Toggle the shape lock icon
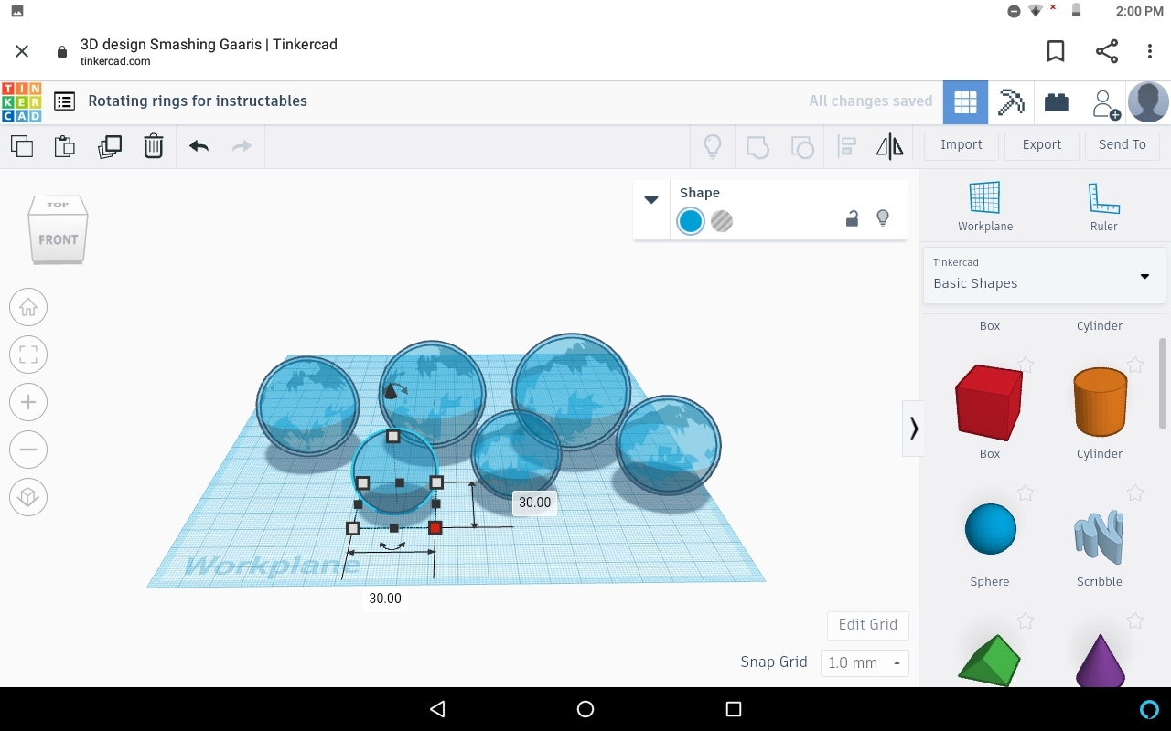Viewport: 1171px width, 731px height. [x=852, y=218]
